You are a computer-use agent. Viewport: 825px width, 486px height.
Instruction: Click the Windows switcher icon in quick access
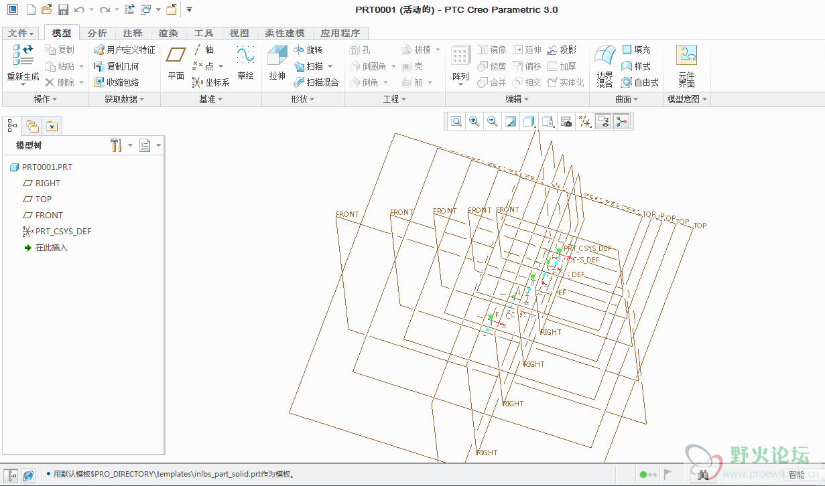point(145,9)
